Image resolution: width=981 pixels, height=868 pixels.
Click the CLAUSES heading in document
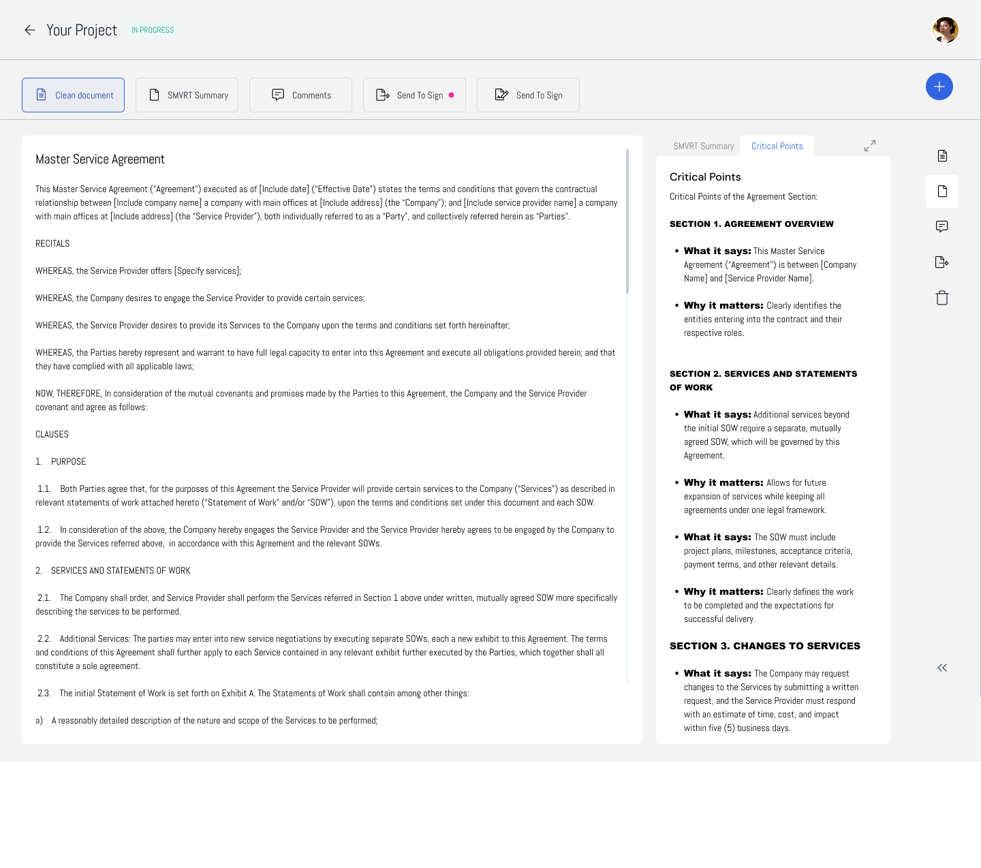[x=52, y=435]
